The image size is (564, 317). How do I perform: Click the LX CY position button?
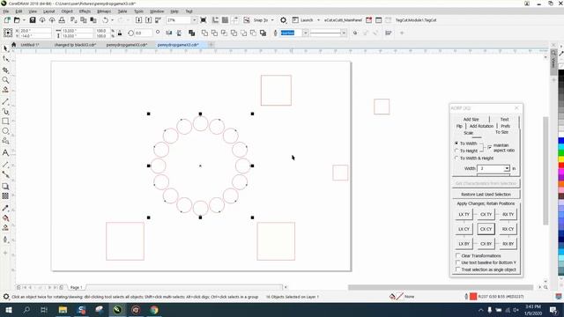[x=464, y=229]
